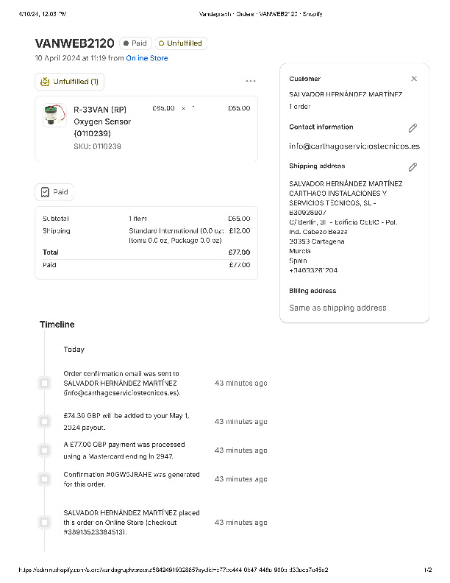Click the customer email info@carthagoserviciostecnicos.es

click(x=354, y=146)
